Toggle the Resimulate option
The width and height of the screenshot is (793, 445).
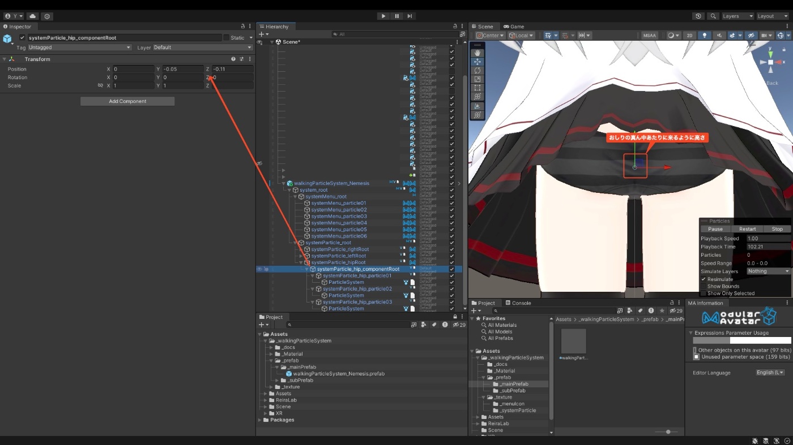pyautogui.click(x=704, y=279)
